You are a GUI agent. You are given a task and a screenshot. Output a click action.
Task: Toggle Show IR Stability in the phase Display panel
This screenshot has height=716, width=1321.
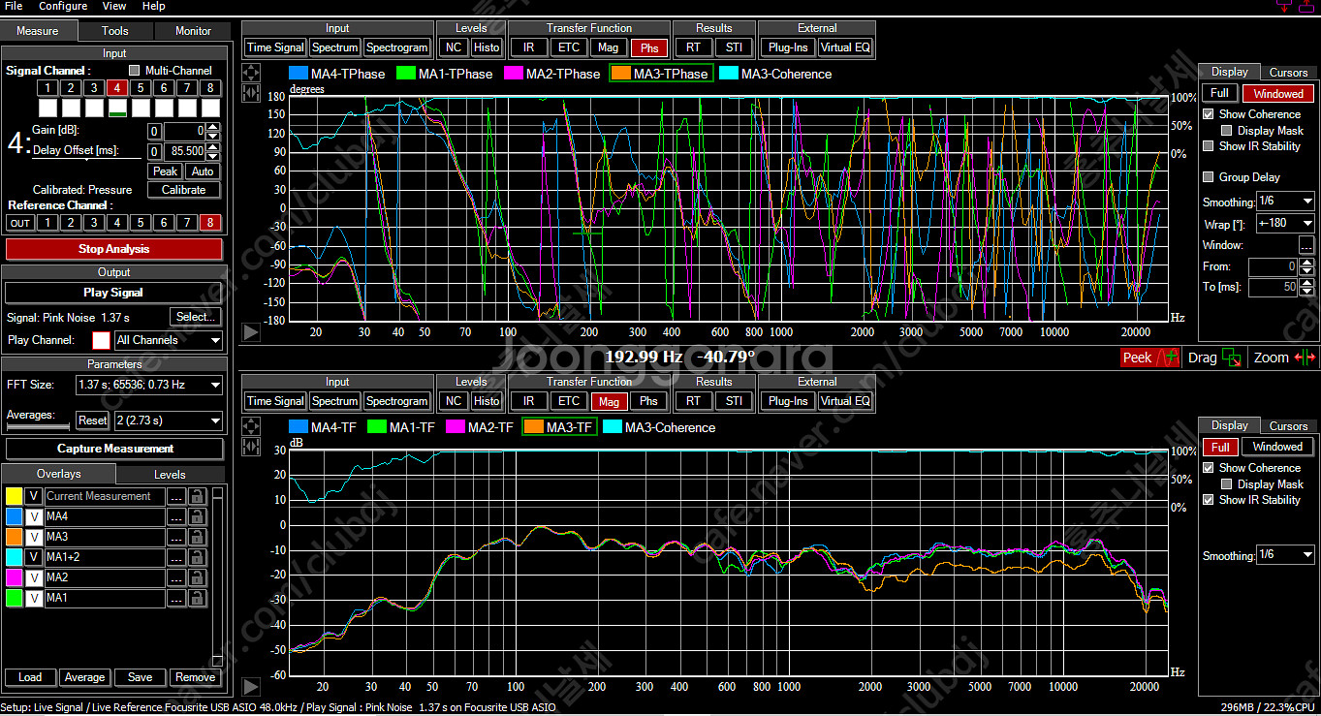coord(1209,146)
